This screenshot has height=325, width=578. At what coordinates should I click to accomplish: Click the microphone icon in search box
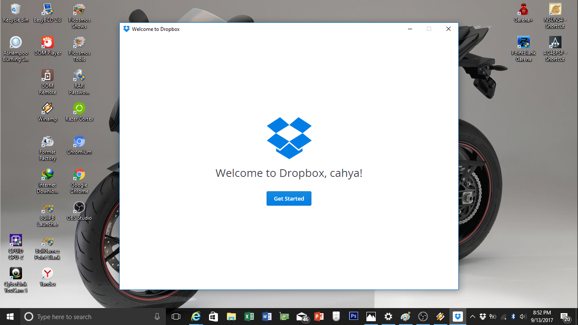pyautogui.click(x=157, y=317)
